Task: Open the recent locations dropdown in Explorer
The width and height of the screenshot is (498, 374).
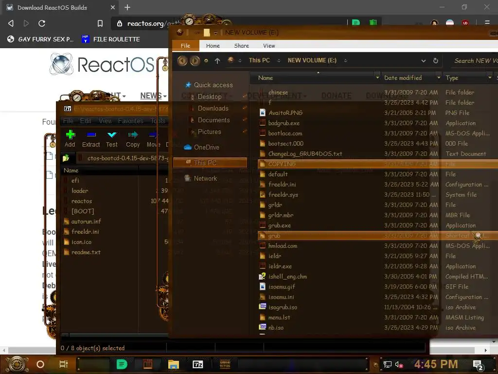Action: point(206,60)
